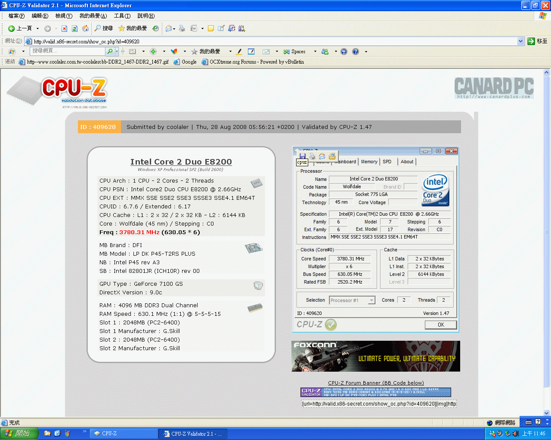Open the Mail envelope toolbar icon
Image resolution: width=551 pixels, height=440 pixels.
click(x=169, y=28)
